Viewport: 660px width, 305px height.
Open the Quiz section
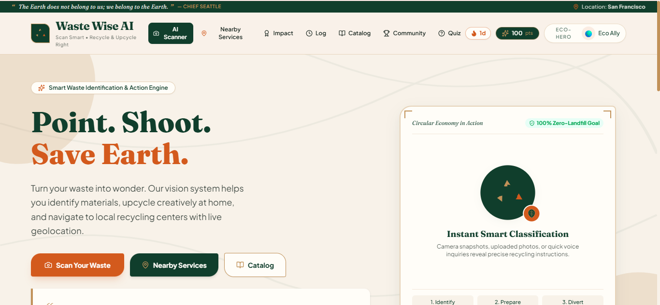pyautogui.click(x=449, y=33)
